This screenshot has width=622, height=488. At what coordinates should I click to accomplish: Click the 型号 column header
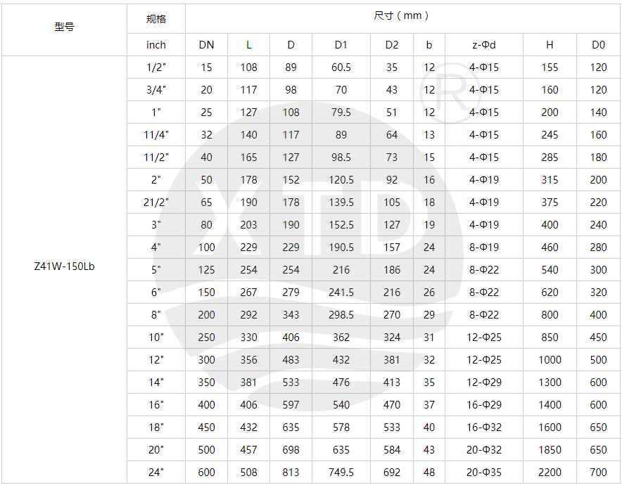64,27
